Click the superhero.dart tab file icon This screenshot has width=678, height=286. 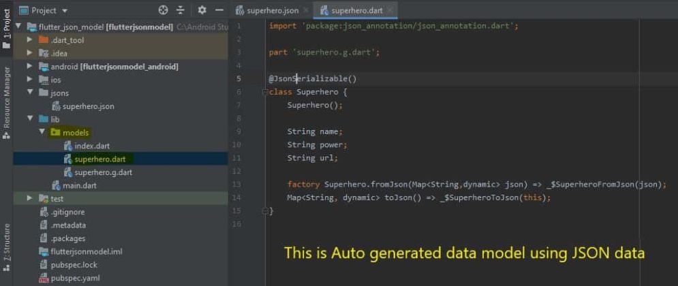click(x=324, y=10)
